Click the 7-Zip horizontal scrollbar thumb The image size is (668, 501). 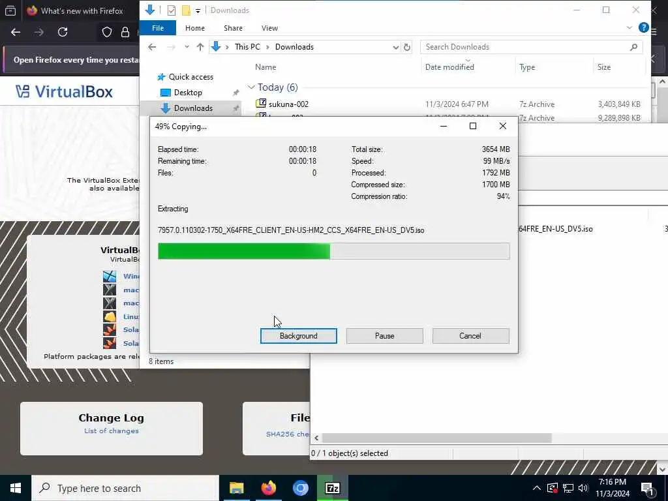(436, 438)
